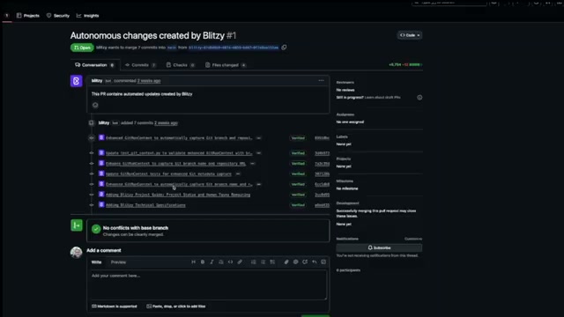Insert code via the angle-brackets icon

click(230, 262)
